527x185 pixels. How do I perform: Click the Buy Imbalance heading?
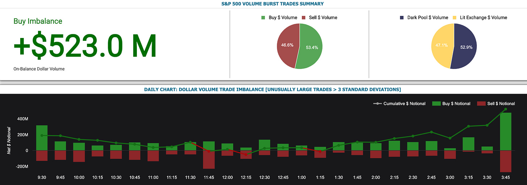38,21
